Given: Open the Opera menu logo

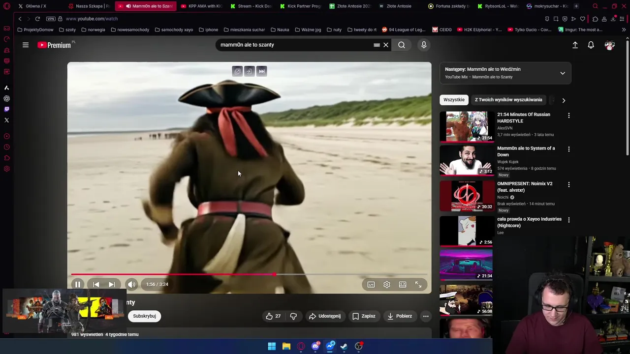Looking at the screenshot, I should 6,6.
